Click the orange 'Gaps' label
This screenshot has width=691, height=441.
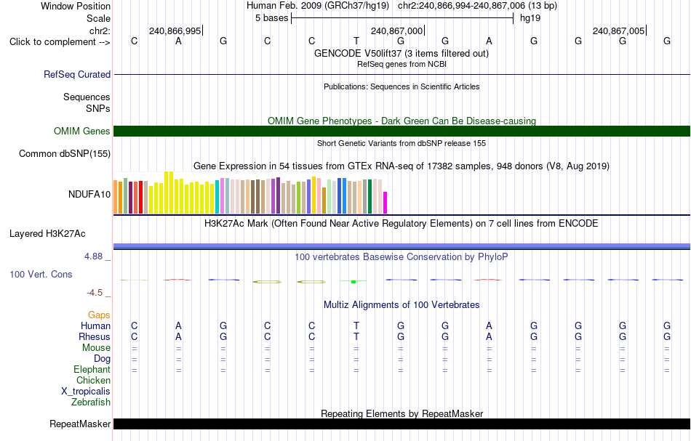click(99, 315)
